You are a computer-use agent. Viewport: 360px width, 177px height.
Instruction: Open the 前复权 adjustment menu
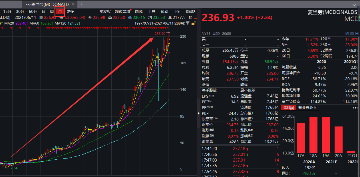(105, 11)
